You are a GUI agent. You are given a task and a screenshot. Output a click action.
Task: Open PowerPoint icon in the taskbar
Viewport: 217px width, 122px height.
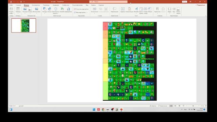coord(121,109)
